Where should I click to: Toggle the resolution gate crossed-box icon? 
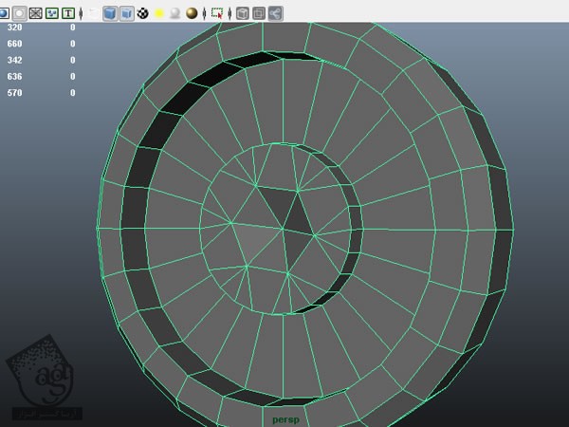pos(35,13)
